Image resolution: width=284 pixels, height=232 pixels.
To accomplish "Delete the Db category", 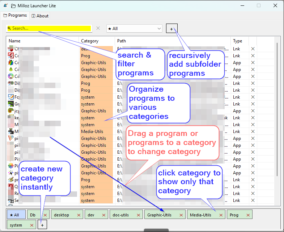I will (x=45, y=215).
